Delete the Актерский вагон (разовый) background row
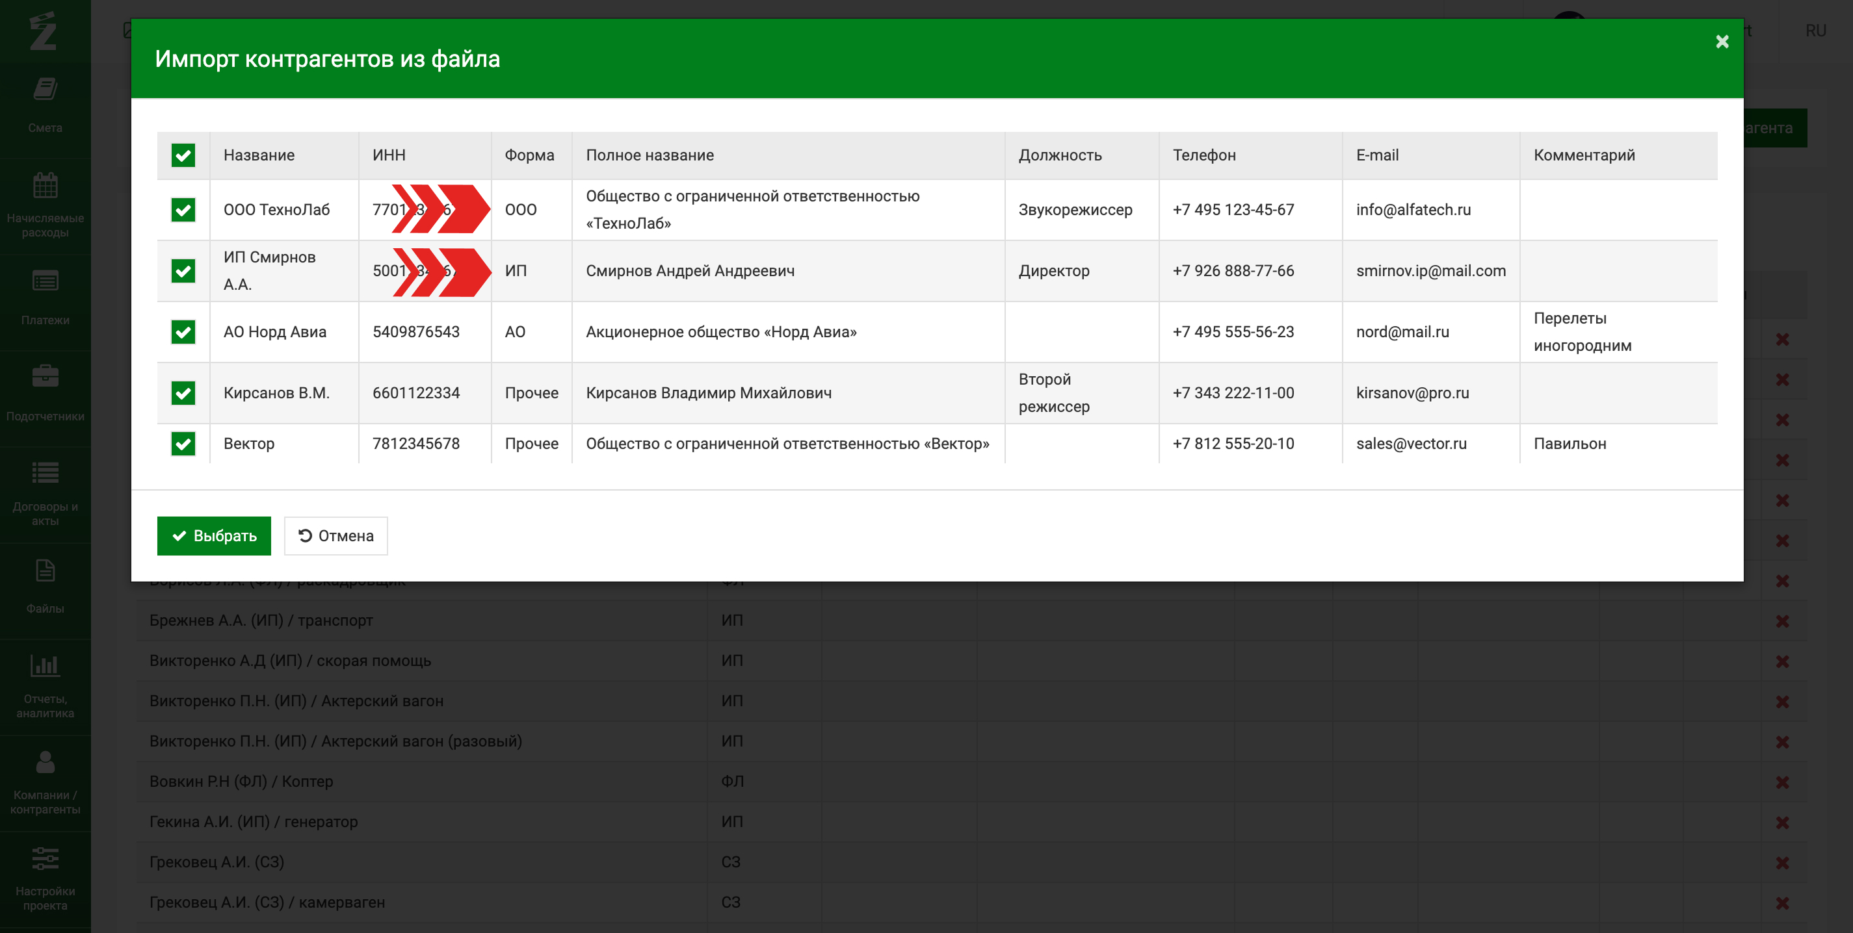The image size is (1853, 933). pyautogui.click(x=1781, y=742)
